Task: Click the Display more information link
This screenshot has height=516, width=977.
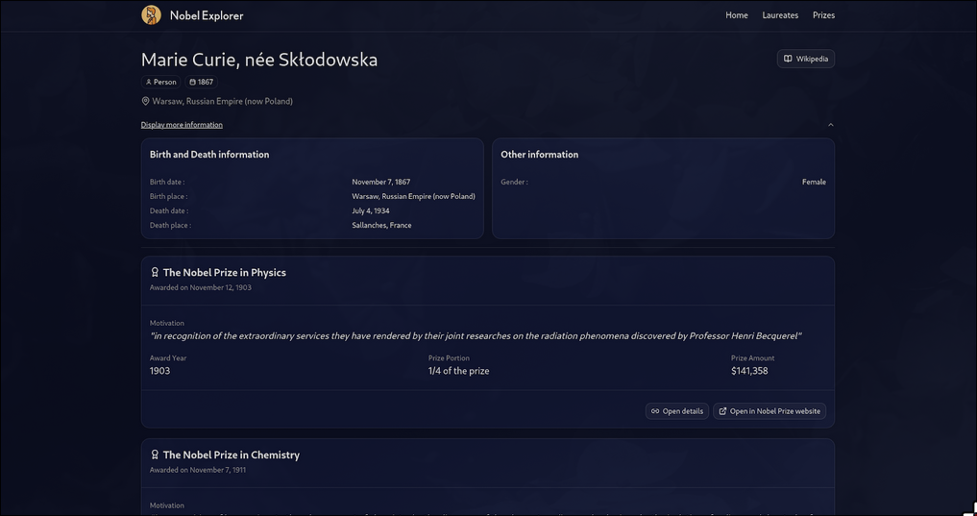Action: click(182, 125)
